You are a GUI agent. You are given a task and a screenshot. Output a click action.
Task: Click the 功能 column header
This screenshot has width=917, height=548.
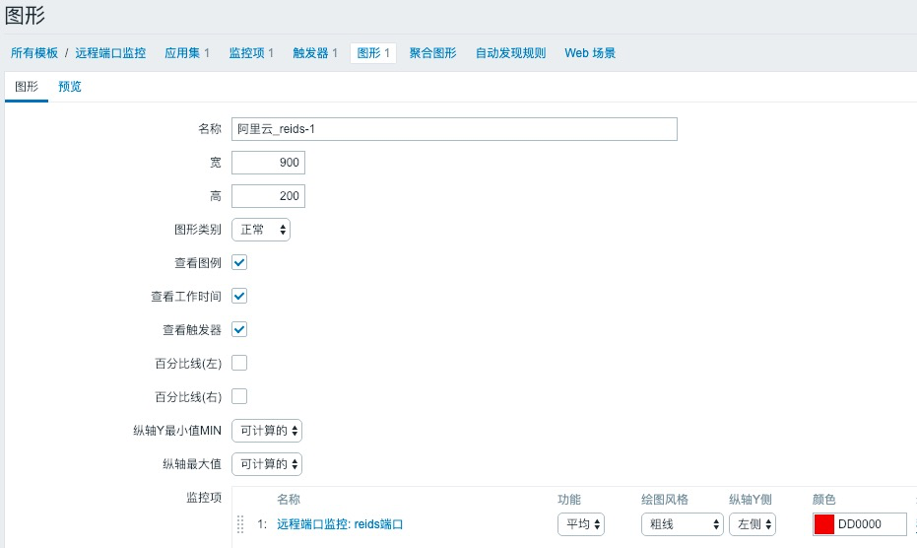pyautogui.click(x=569, y=500)
